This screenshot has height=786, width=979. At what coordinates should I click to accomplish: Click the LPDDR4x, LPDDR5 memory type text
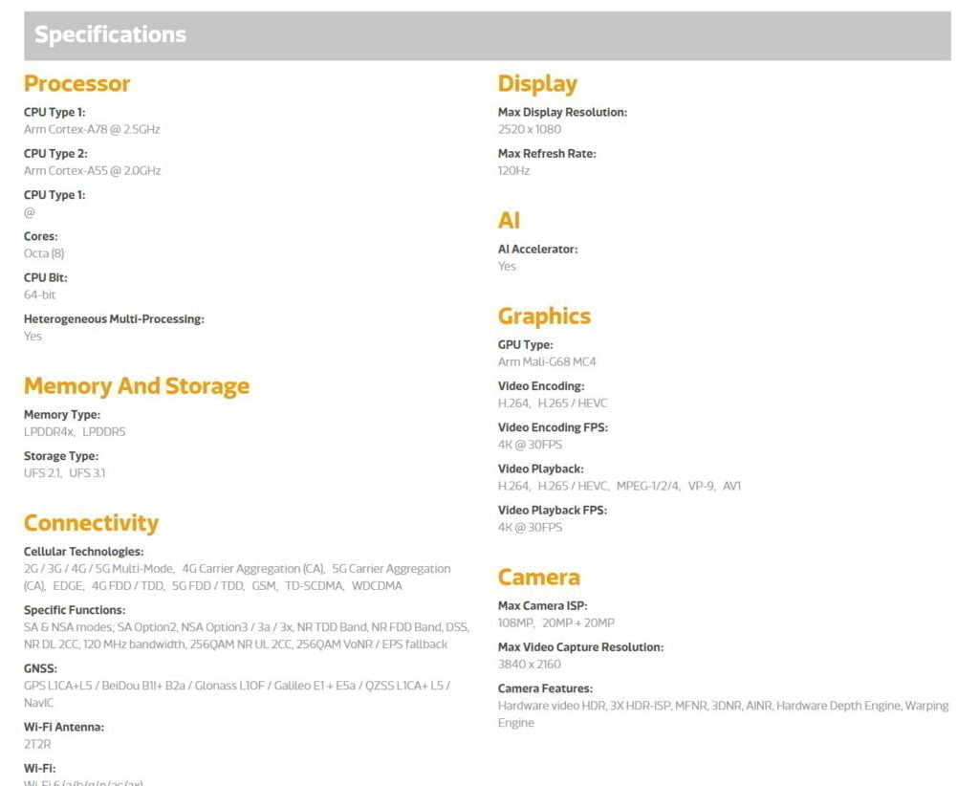(75, 432)
